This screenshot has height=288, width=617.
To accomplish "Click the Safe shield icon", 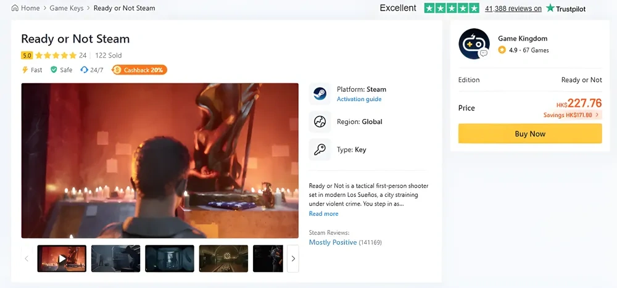I will [54, 70].
